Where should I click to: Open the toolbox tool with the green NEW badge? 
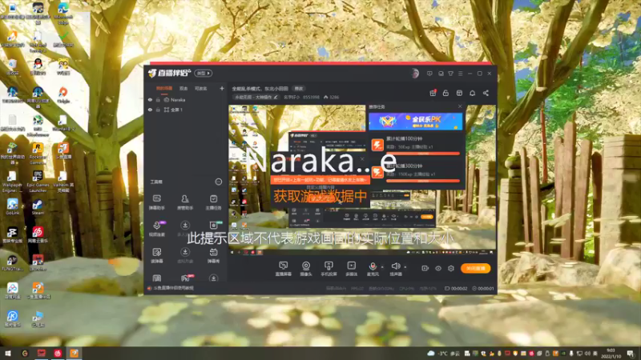point(214,227)
